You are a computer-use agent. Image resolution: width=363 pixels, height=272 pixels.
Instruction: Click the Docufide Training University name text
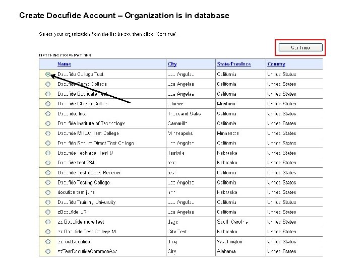tap(86, 202)
